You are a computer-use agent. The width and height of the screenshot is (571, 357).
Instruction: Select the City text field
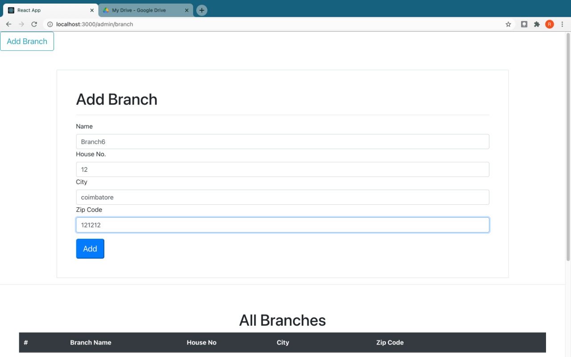click(x=282, y=197)
